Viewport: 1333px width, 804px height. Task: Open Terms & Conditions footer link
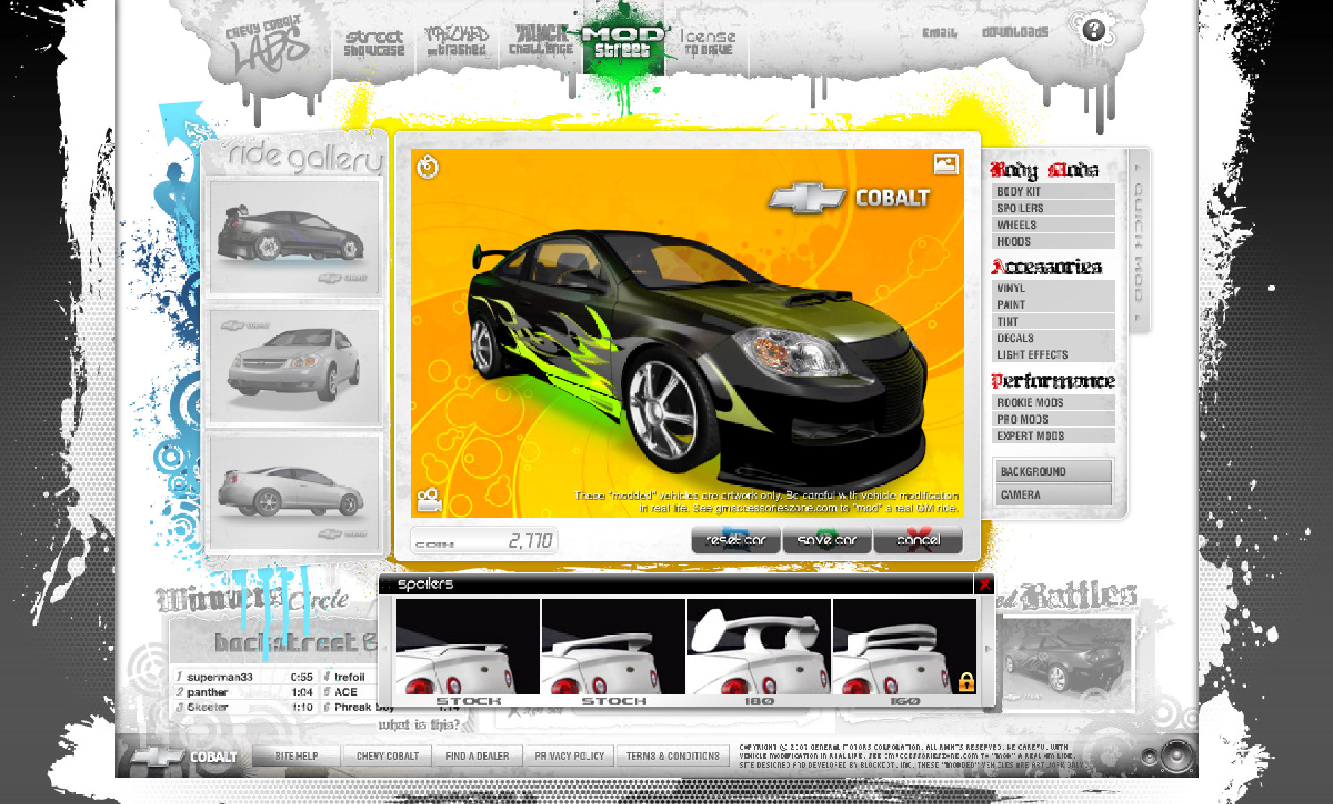[673, 756]
